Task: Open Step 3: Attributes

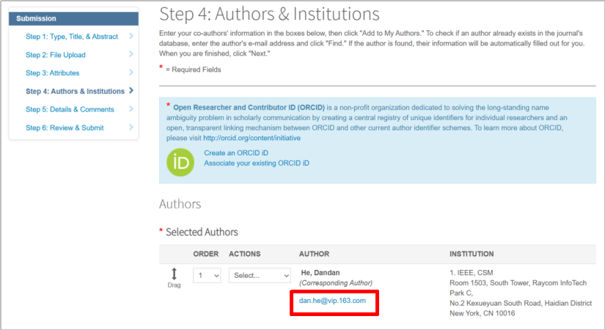Action: pyautogui.click(x=53, y=73)
